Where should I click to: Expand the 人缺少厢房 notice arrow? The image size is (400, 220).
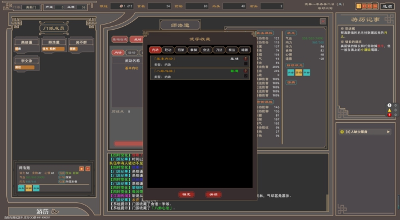pos(388,132)
